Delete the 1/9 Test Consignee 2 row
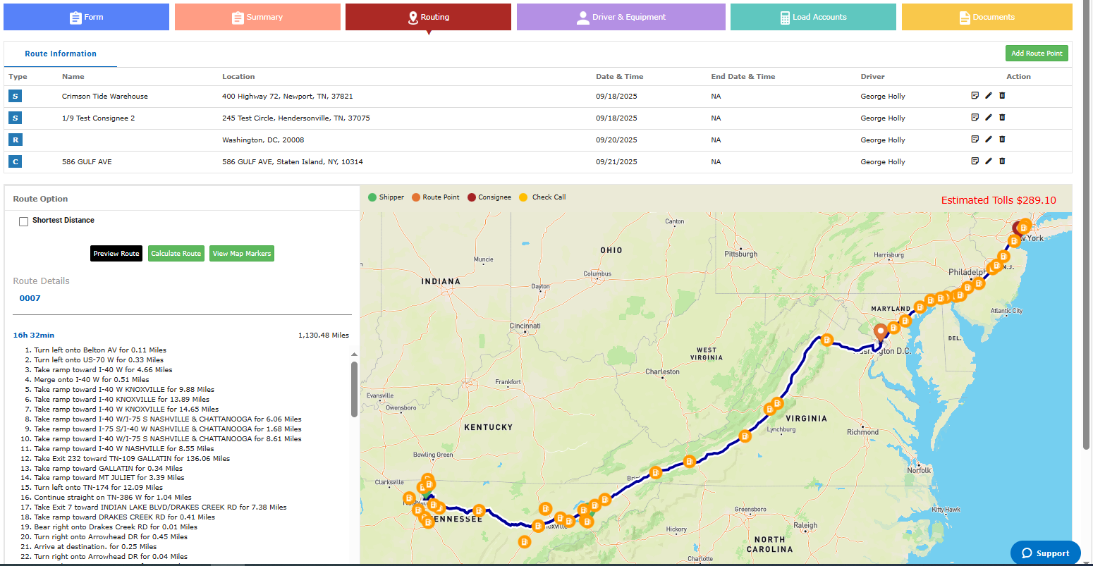Viewport: 1093px width, 566px height. [x=1002, y=118]
